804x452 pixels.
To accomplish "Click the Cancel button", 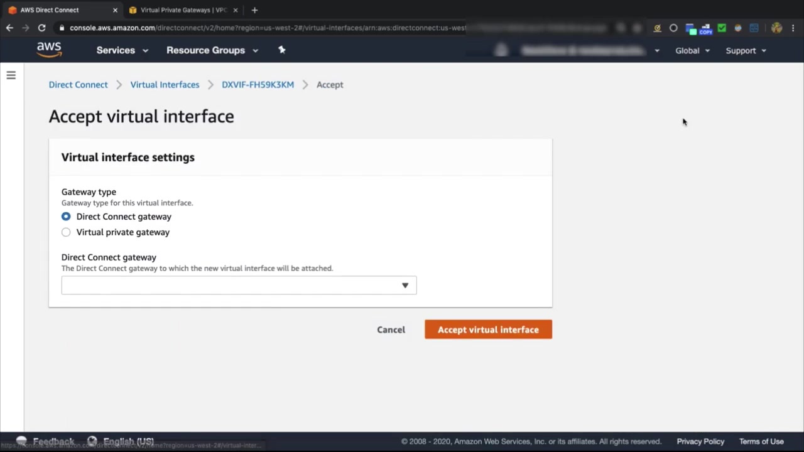I will pos(391,330).
